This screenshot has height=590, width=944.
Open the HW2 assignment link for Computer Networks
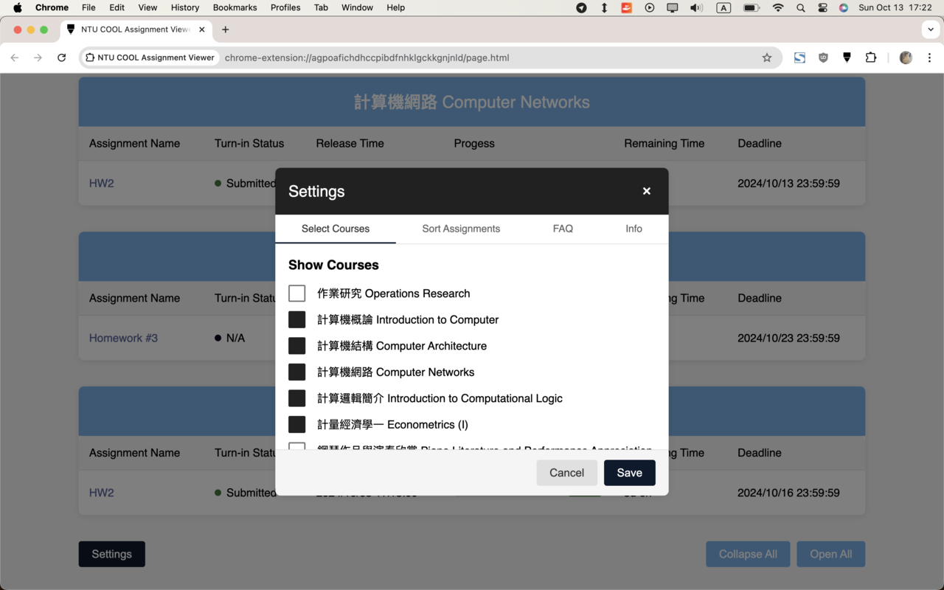click(101, 183)
